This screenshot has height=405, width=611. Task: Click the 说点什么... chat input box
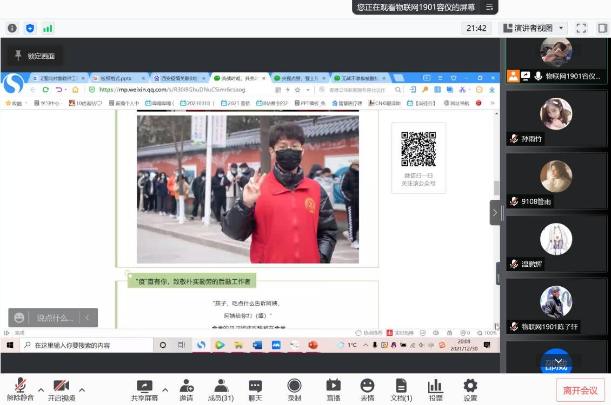click(x=55, y=318)
